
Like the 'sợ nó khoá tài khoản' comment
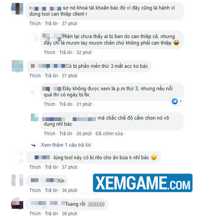(x=35, y=23)
